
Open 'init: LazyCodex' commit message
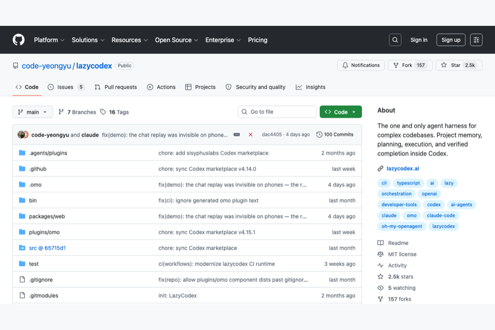pos(178,295)
